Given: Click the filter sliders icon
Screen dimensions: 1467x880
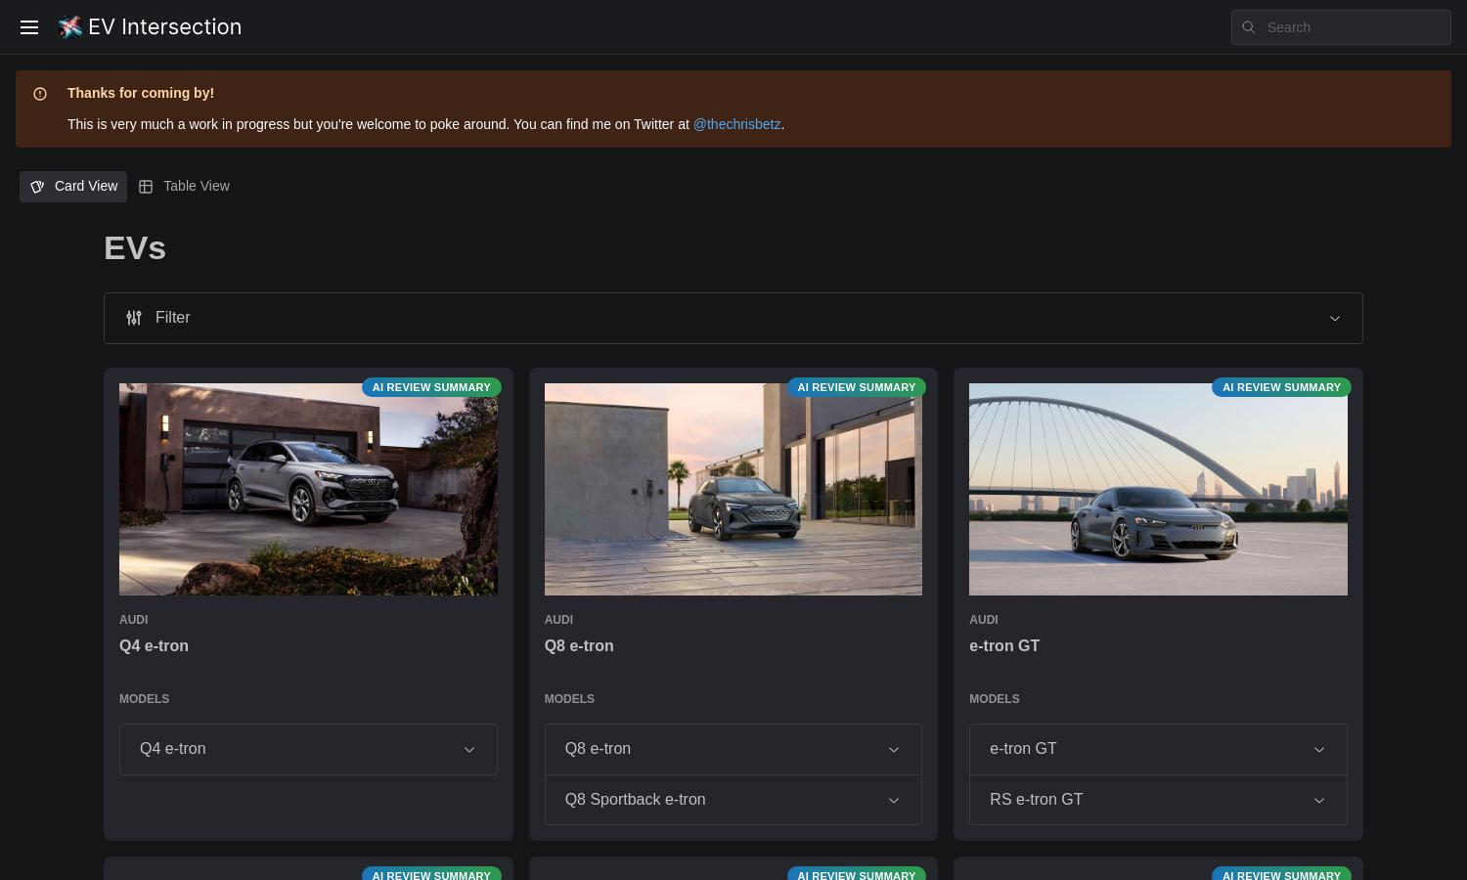Looking at the screenshot, I should tap(134, 318).
